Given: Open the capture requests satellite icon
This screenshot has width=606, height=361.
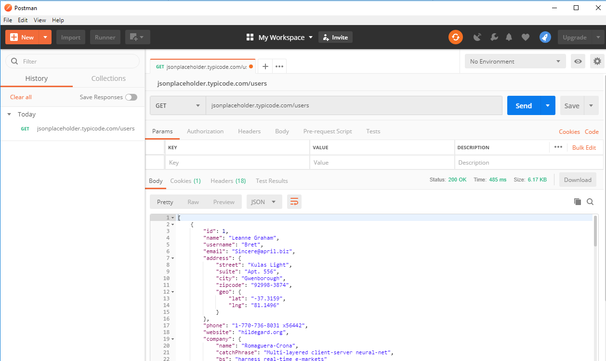Looking at the screenshot, I should point(477,37).
